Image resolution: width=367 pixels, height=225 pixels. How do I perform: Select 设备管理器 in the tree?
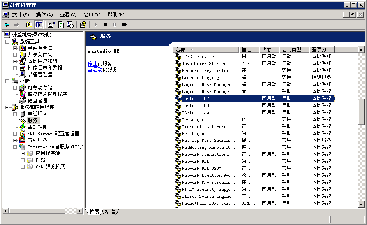(39, 74)
